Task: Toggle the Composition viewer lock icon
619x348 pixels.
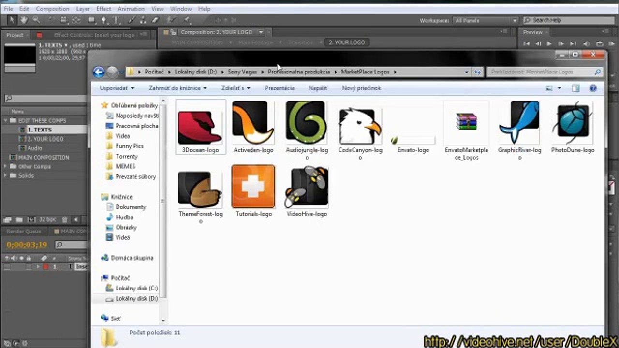Action: (x=172, y=32)
